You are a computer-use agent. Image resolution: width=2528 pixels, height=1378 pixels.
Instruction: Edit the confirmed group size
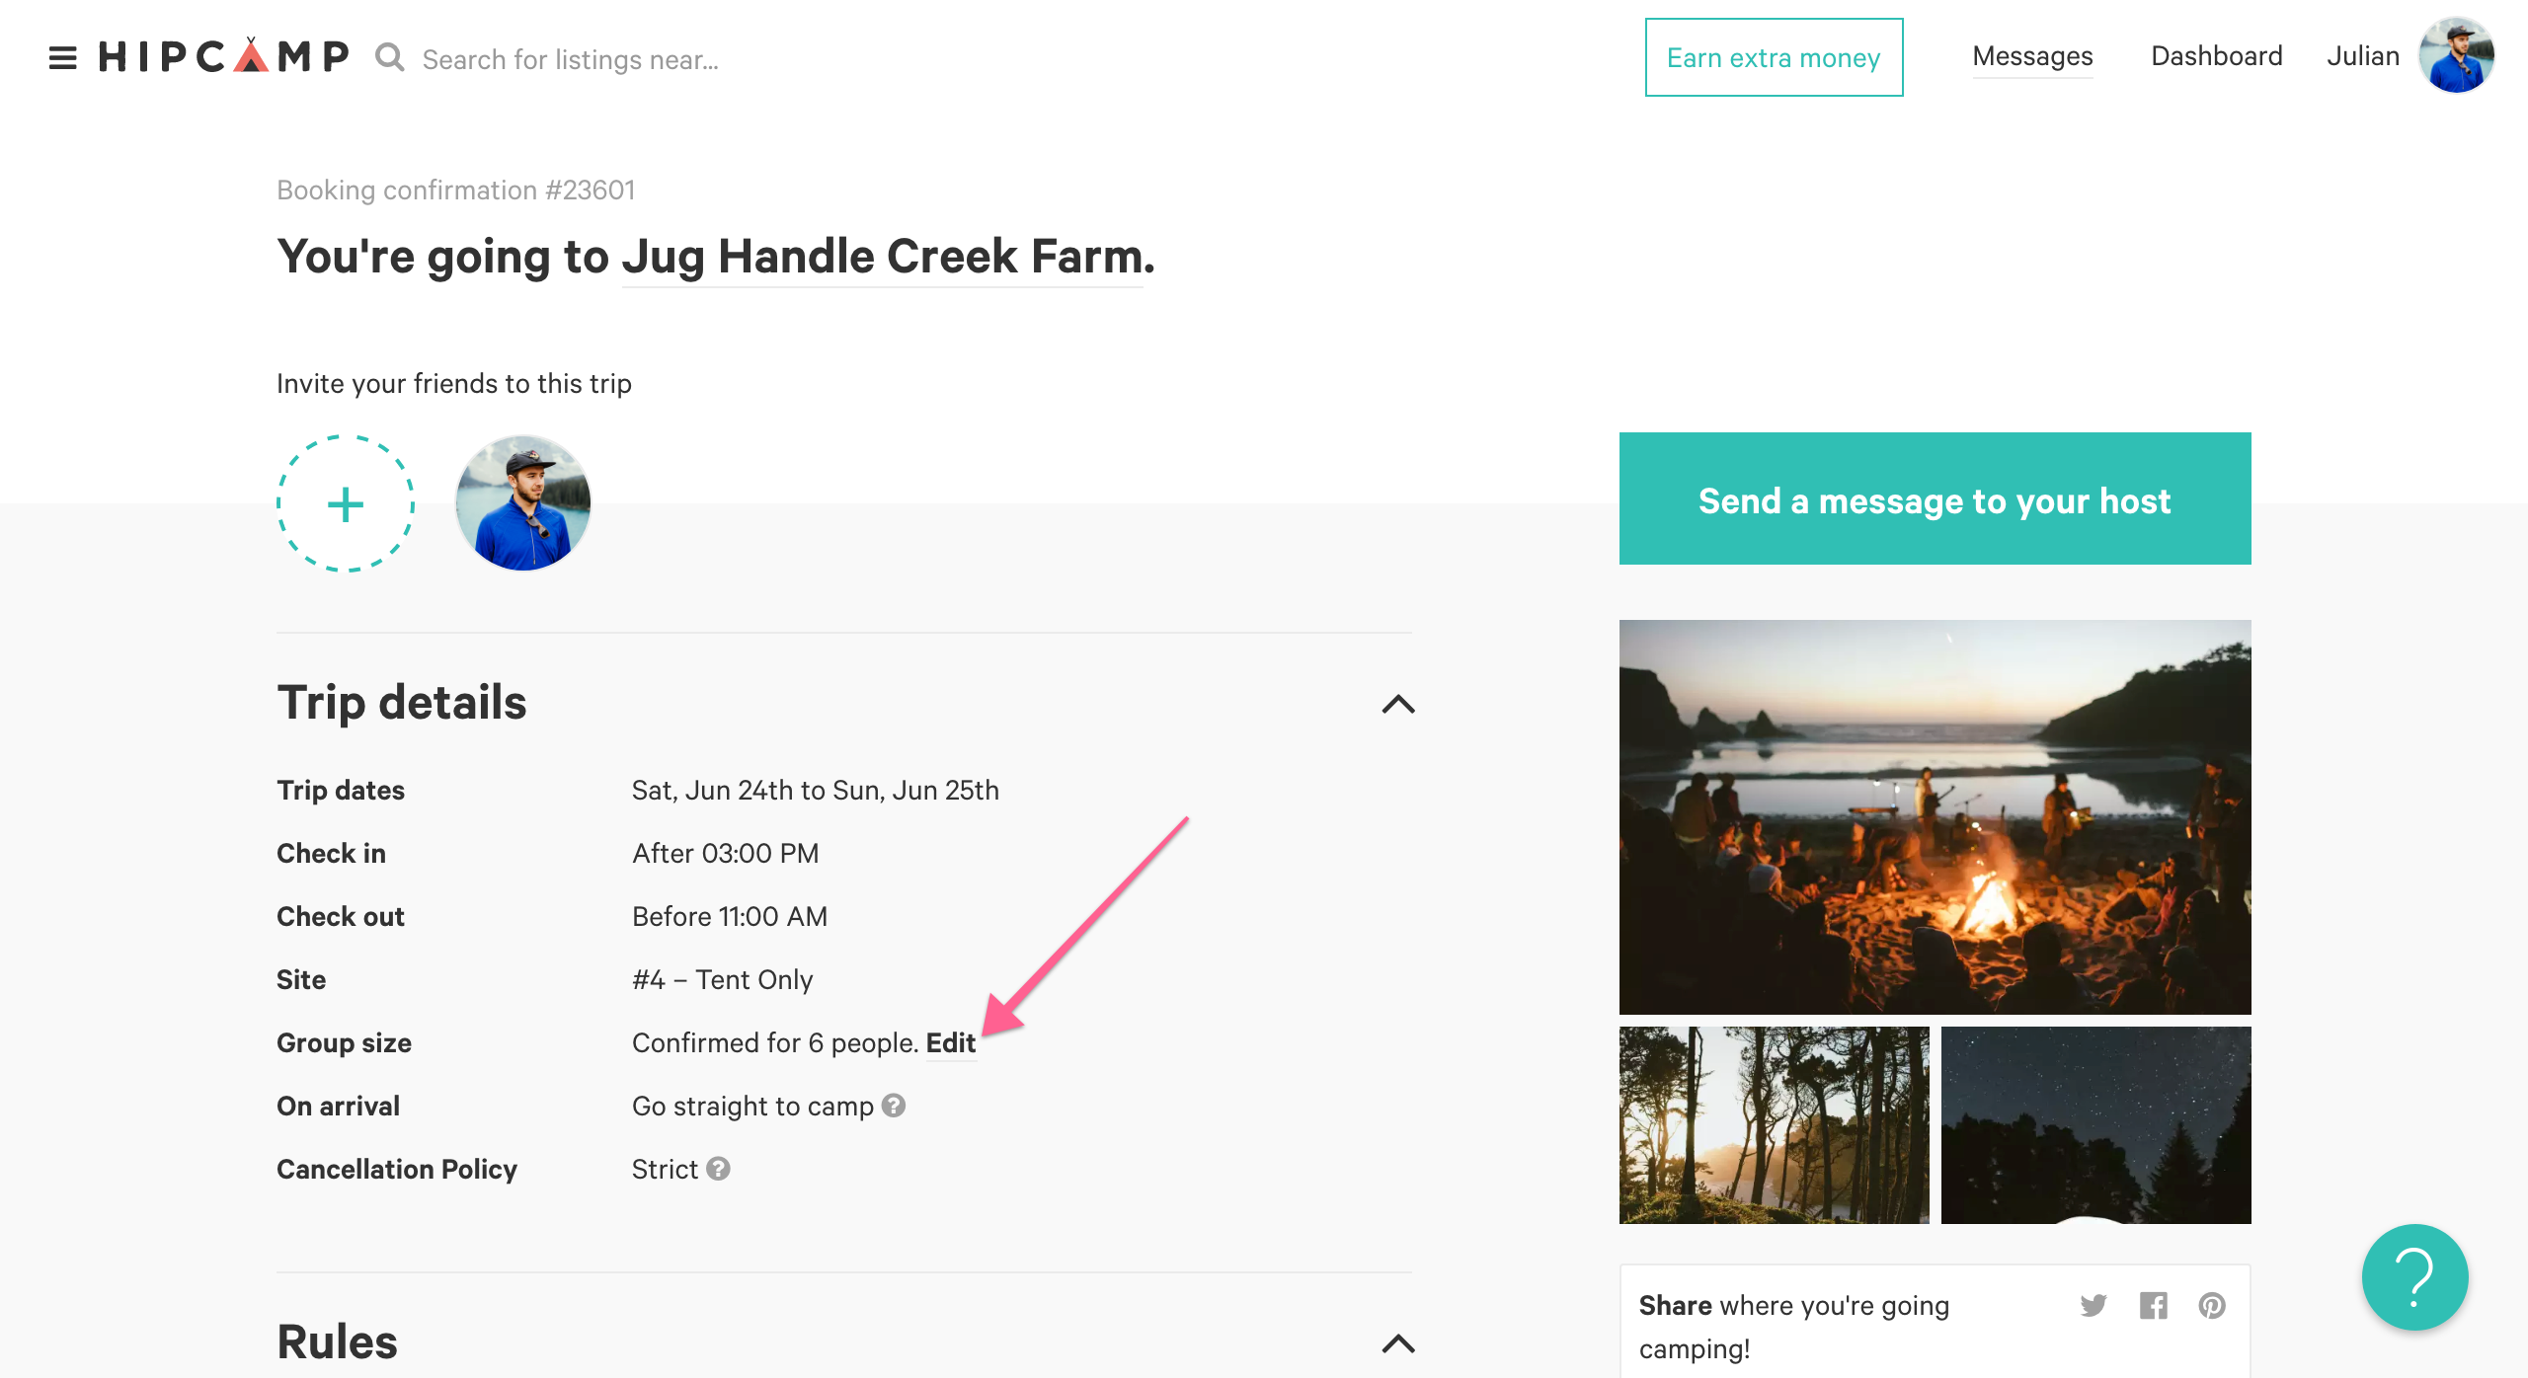(x=951, y=1043)
